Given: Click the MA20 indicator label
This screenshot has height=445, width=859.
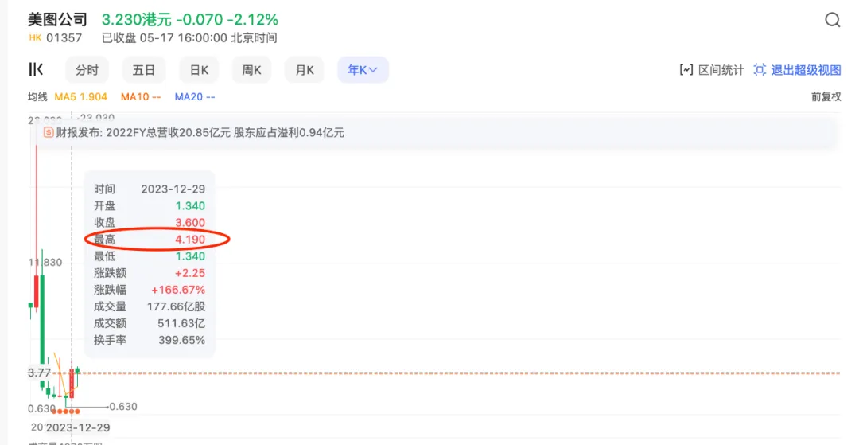Looking at the screenshot, I should click(195, 97).
